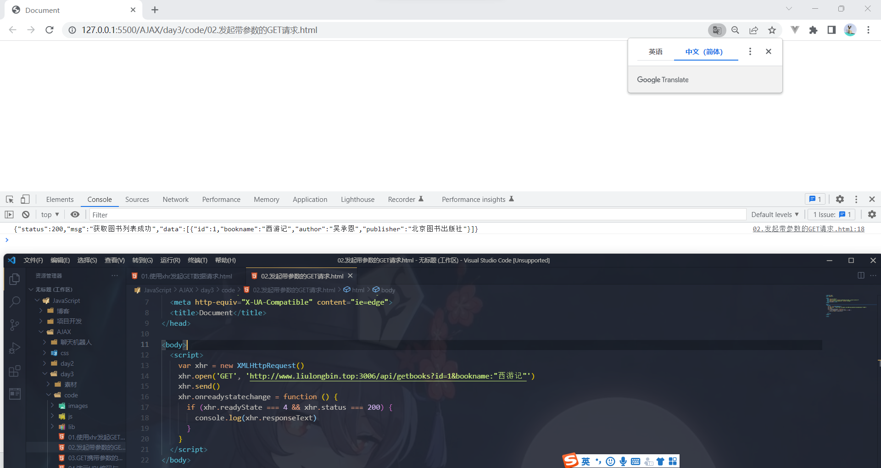Open Sogou emoji picker icon
881x468 pixels.
coord(610,461)
